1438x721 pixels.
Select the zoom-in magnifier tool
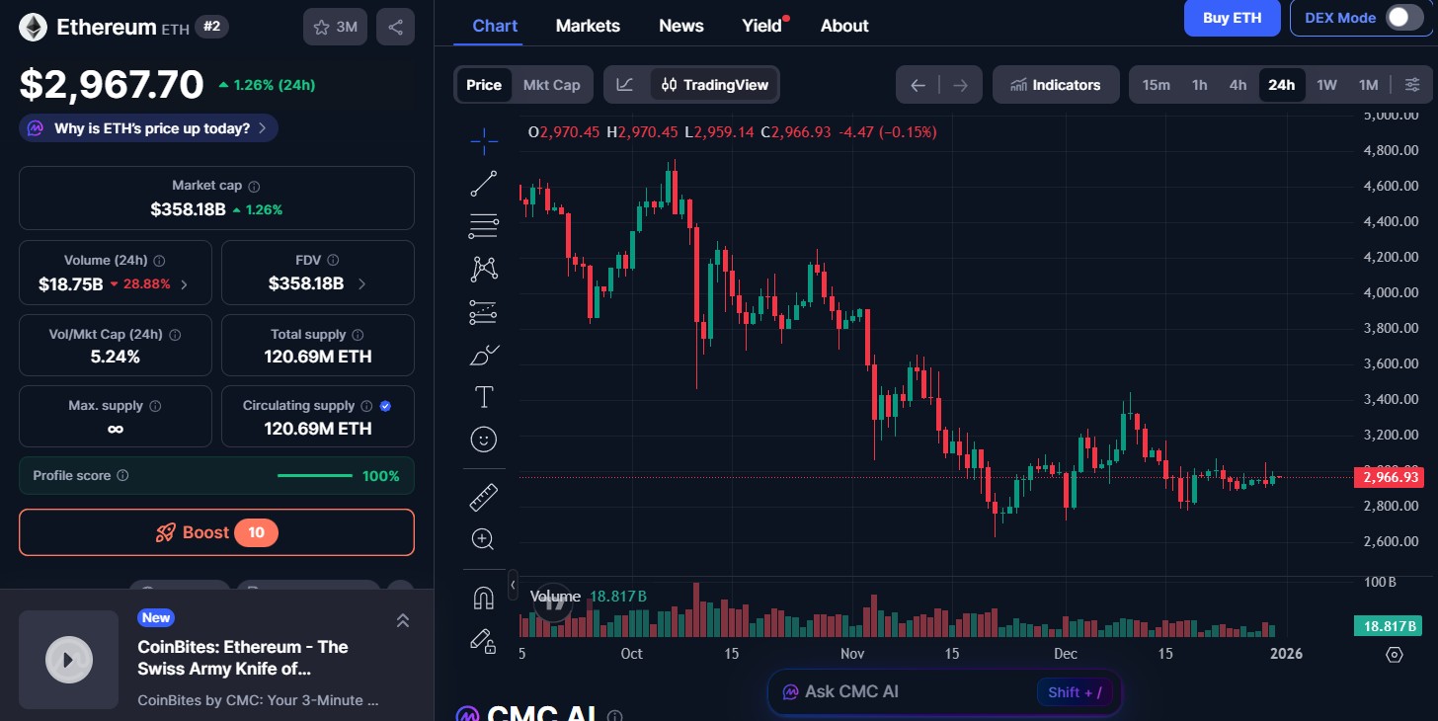pos(483,538)
